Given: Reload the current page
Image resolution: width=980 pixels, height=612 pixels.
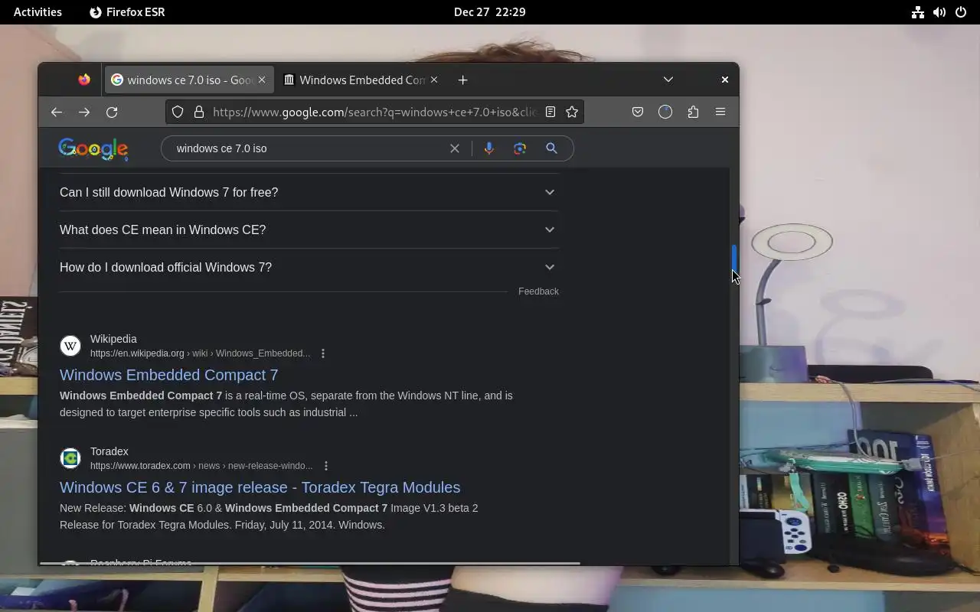Looking at the screenshot, I should 112,112.
